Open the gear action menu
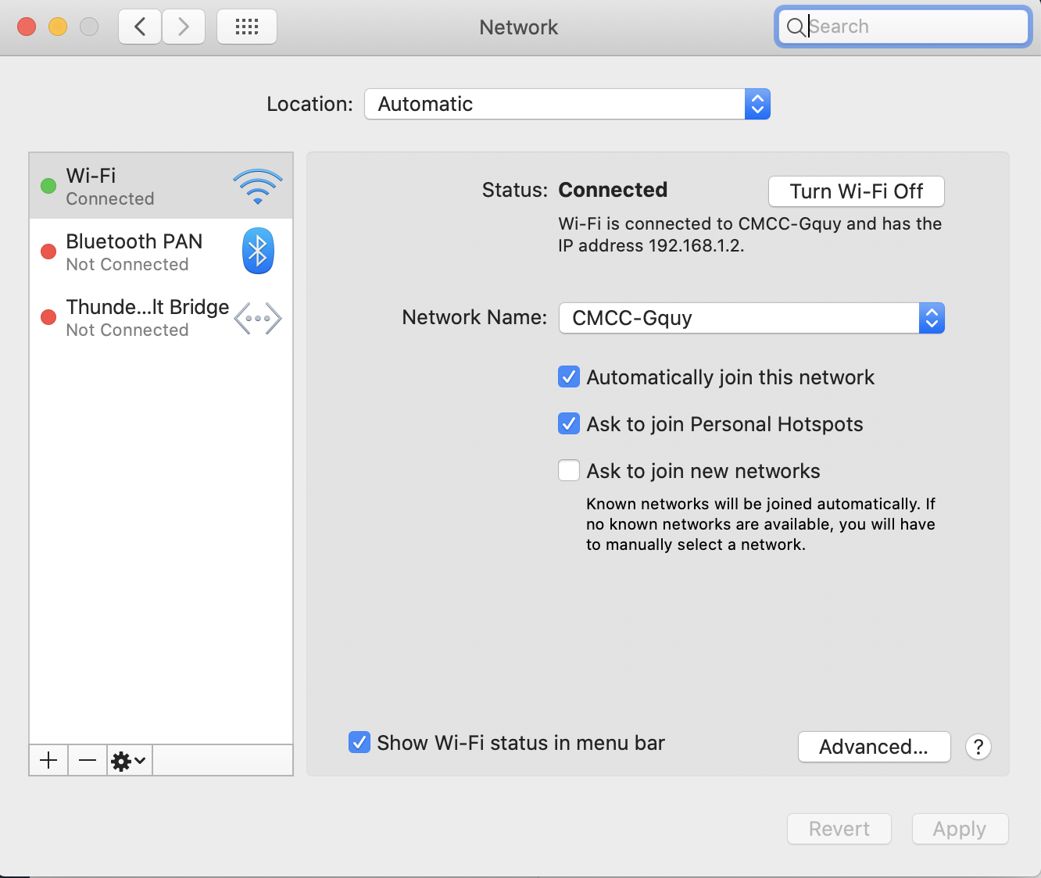The width and height of the screenshot is (1041, 878). pyautogui.click(x=129, y=760)
